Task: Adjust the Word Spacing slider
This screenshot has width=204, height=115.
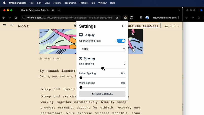Action: (x=103, y=88)
